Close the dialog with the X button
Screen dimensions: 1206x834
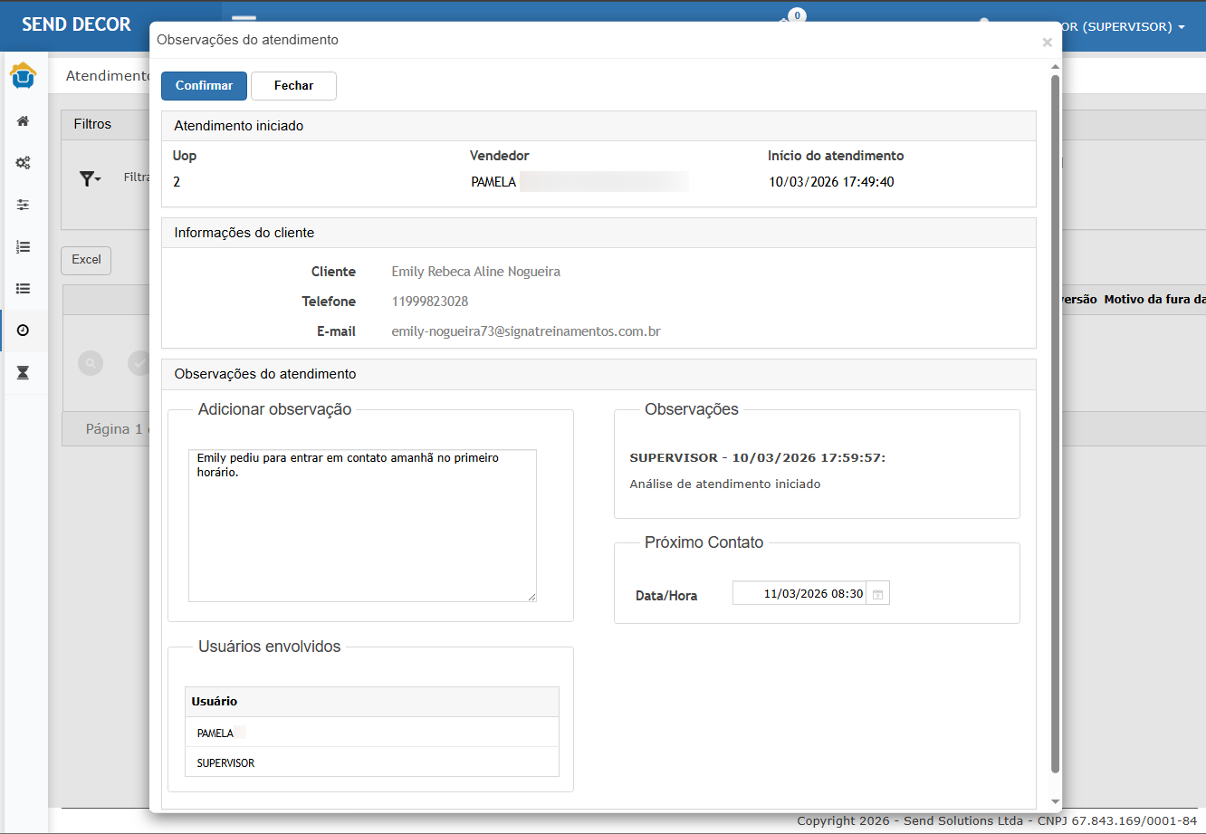(x=1047, y=43)
